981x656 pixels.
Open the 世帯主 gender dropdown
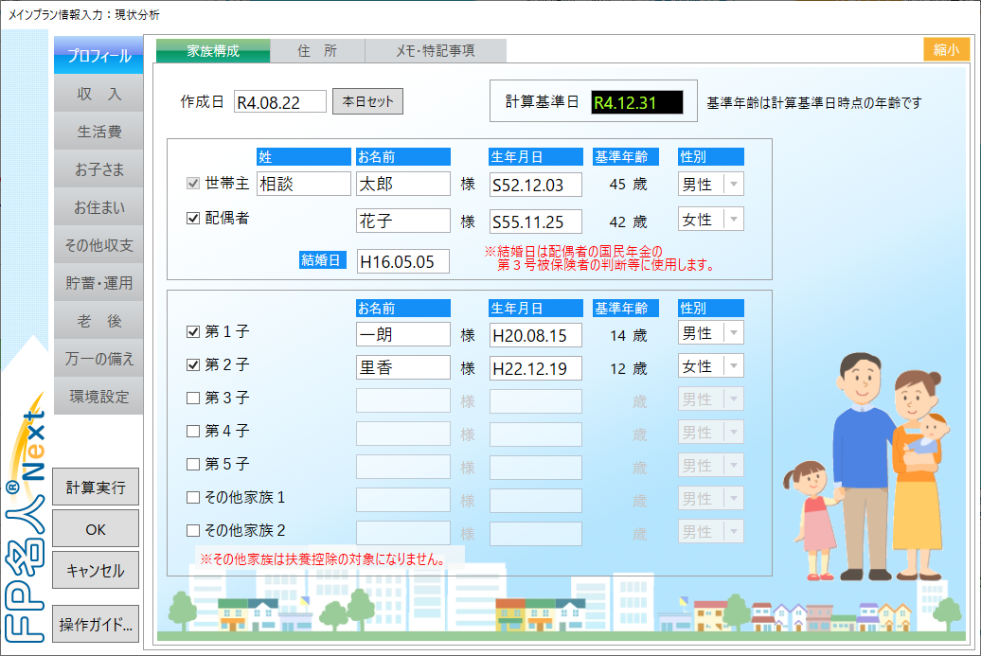(734, 185)
